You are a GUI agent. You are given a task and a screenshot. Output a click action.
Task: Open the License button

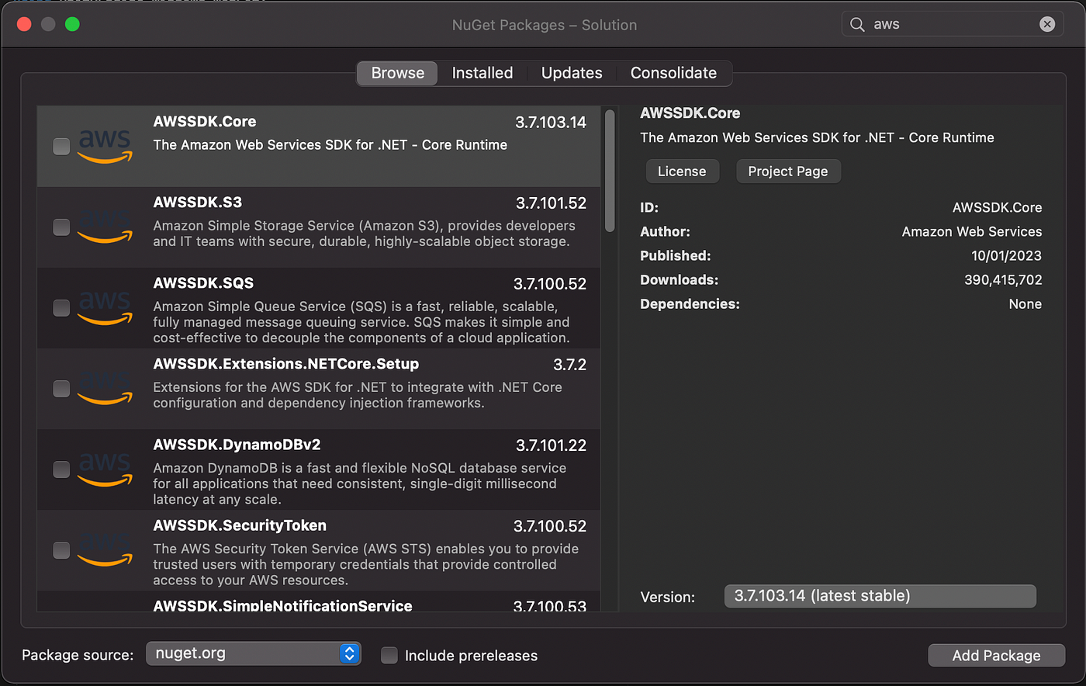pos(682,171)
